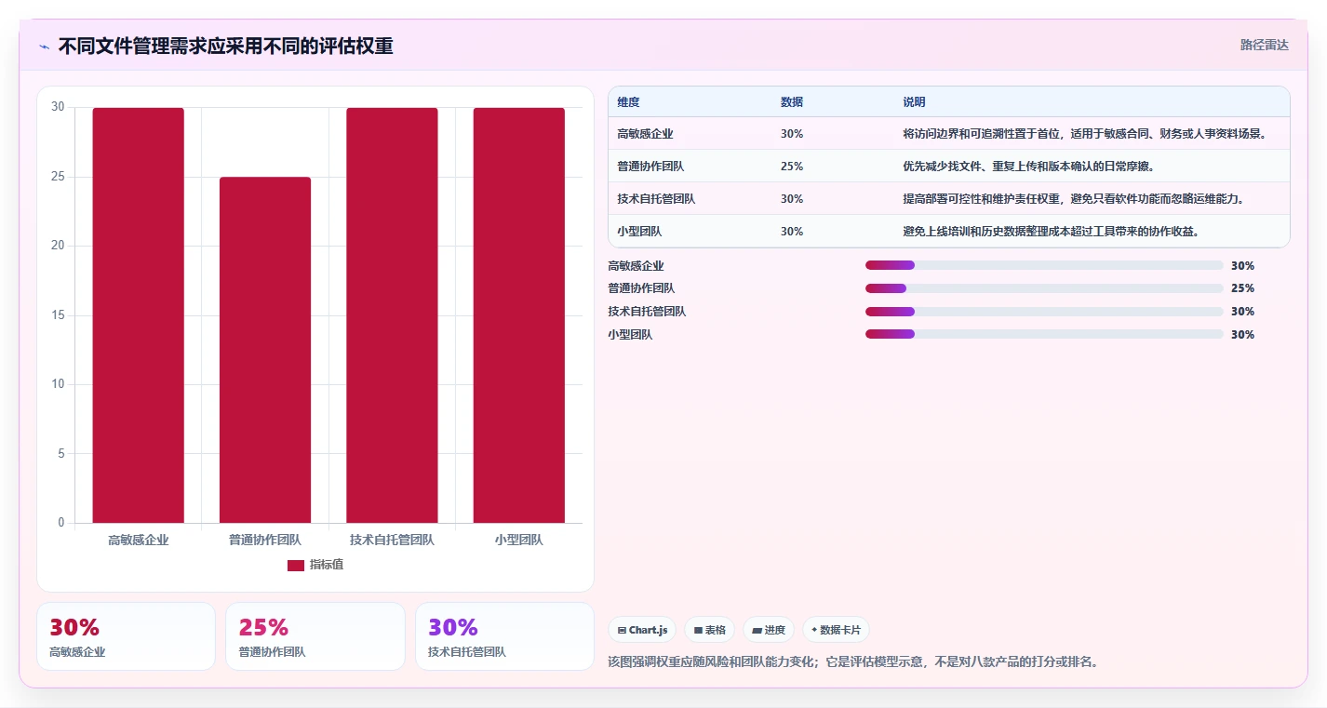Click the 25% value in the table
This screenshot has height=708, width=1327.
coord(792,167)
